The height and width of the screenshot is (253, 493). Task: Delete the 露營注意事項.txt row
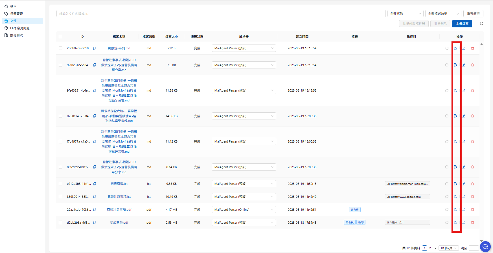point(472,197)
